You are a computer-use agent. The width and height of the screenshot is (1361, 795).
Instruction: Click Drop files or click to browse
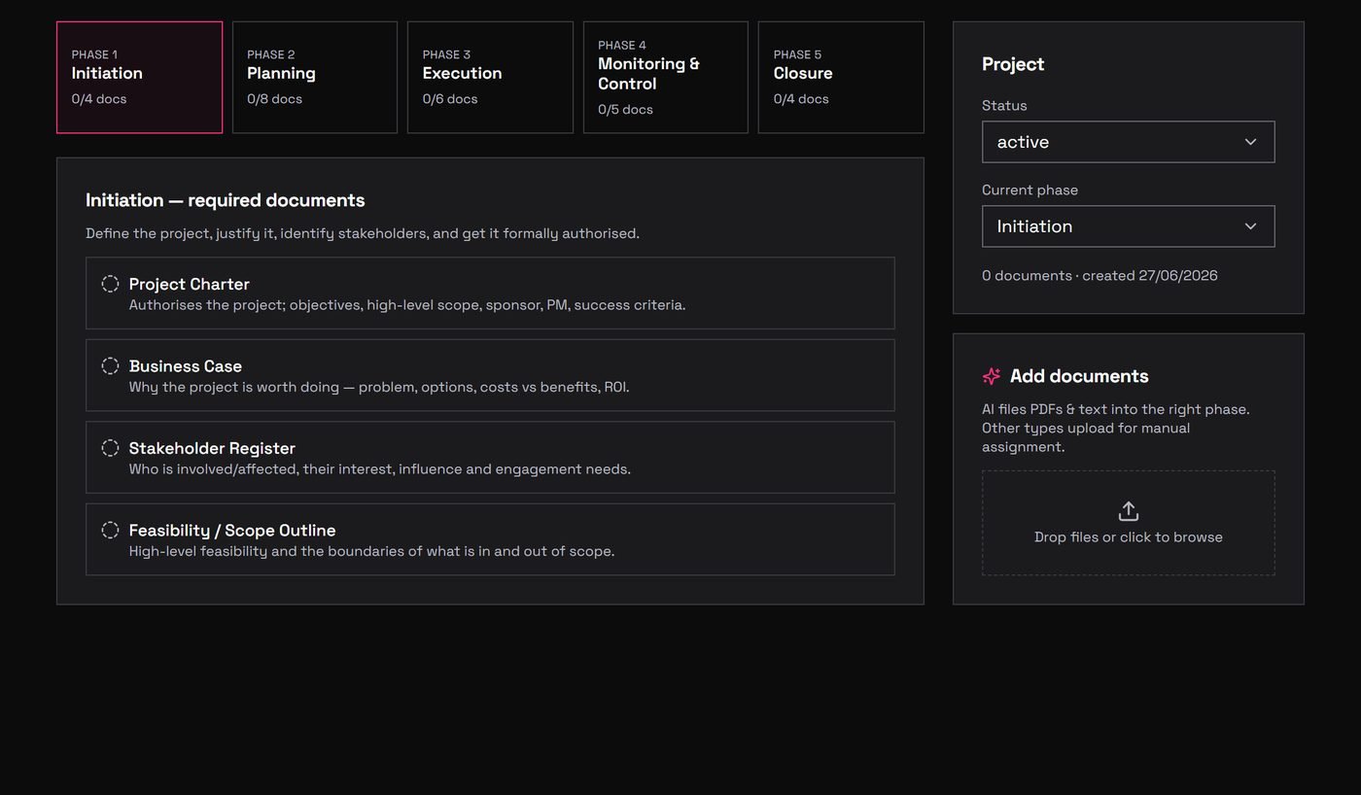pos(1128,523)
